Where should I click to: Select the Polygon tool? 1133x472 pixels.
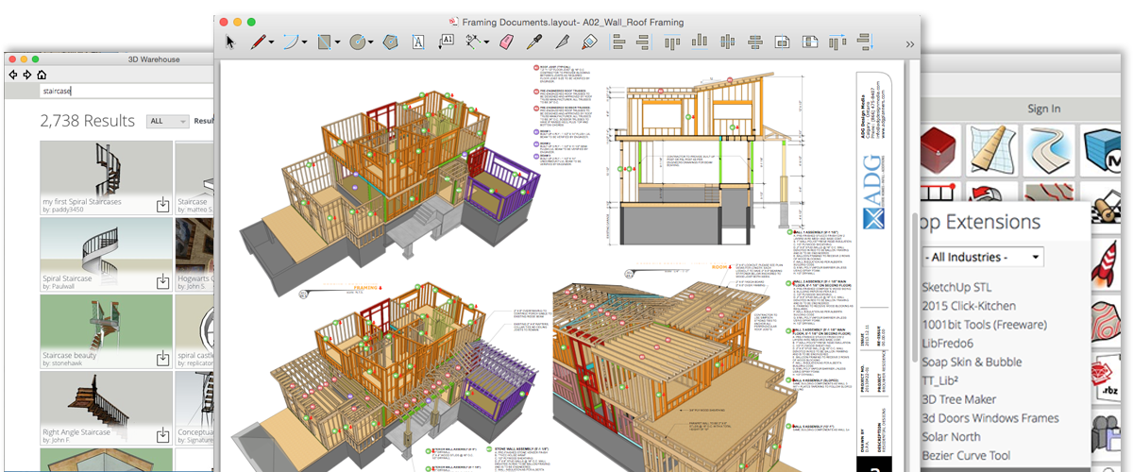click(390, 42)
